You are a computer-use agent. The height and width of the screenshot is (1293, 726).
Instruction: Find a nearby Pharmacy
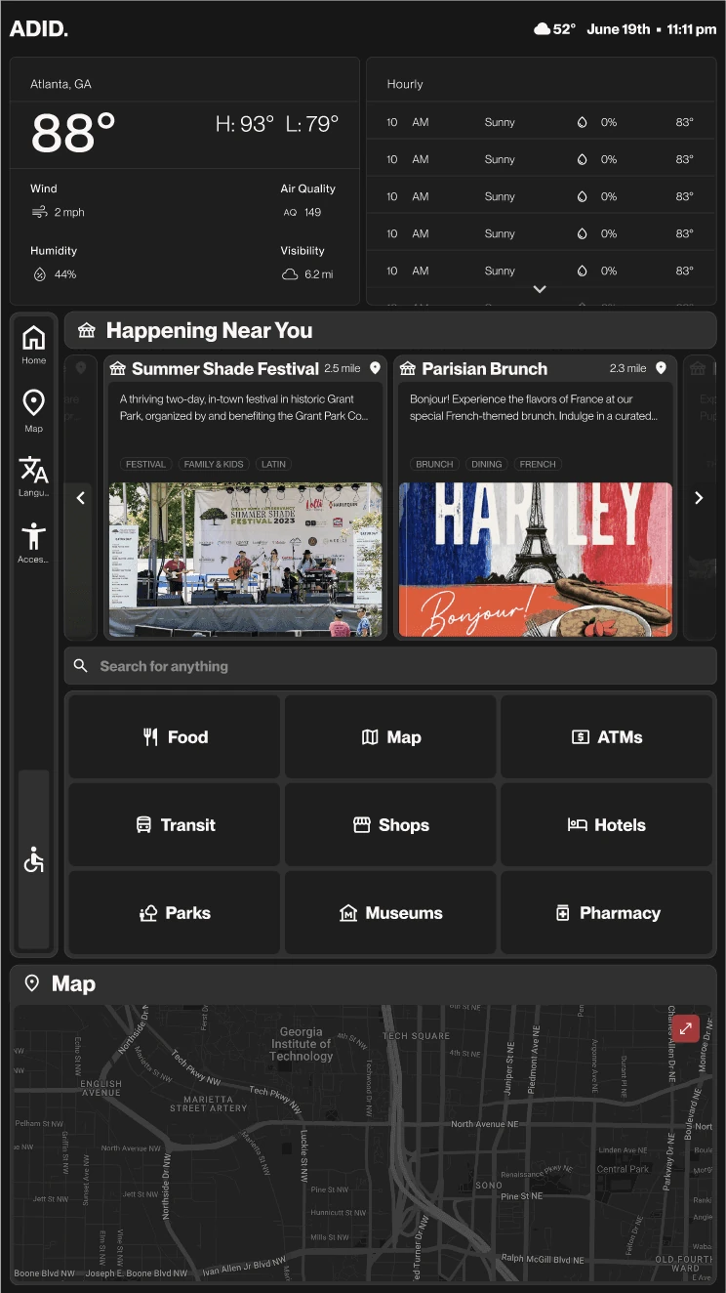click(x=607, y=913)
